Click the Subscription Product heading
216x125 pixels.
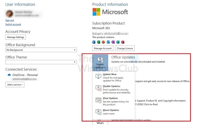[x=108, y=23]
